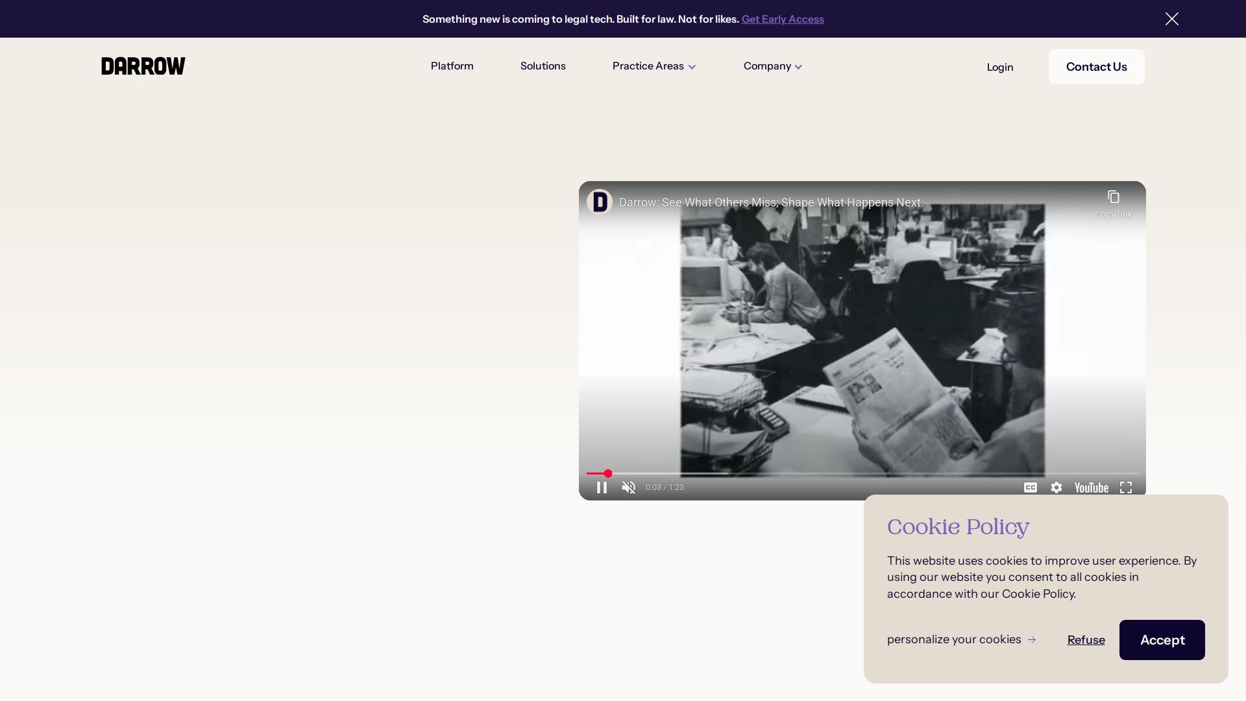Go to Darrow homepage logo
1246x701 pixels.
coord(143,66)
